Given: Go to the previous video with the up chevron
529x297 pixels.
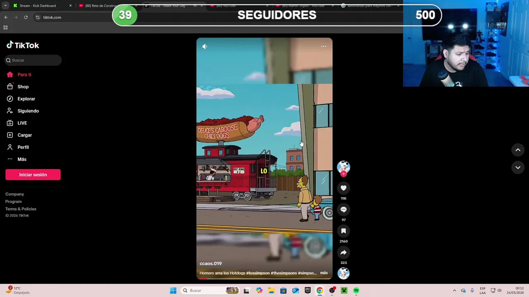Looking at the screenshot, I should click(518, 150).
